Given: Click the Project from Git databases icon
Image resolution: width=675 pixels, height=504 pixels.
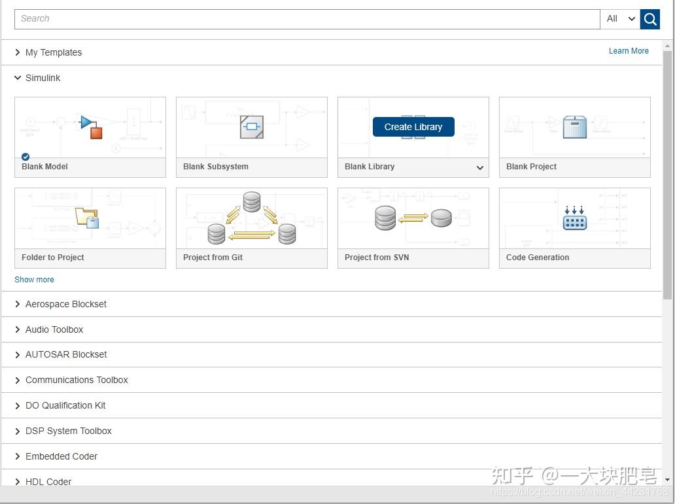Looking at the screenshot, I should (252, 218).
